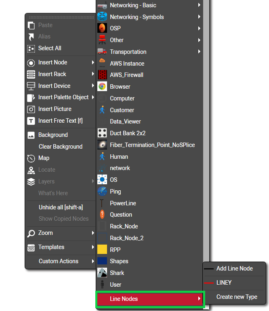Click the Insert Picture camera icon

tap(31, 109)
